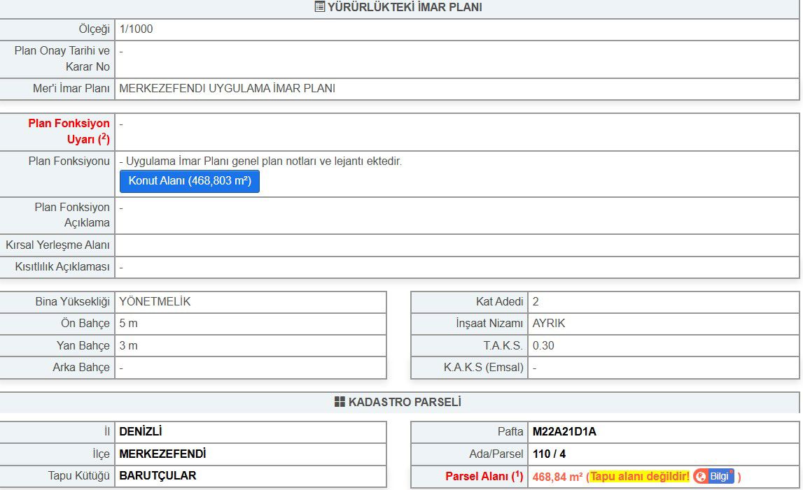Click the Ada/Parsel value 110 / 4
This screenshot has height=490, width=803.
[x=549, y=454]
